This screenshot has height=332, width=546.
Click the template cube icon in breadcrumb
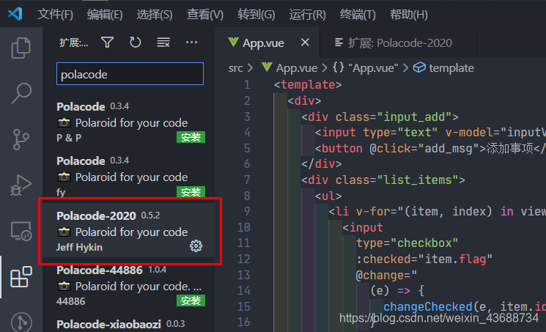point(419,67)
